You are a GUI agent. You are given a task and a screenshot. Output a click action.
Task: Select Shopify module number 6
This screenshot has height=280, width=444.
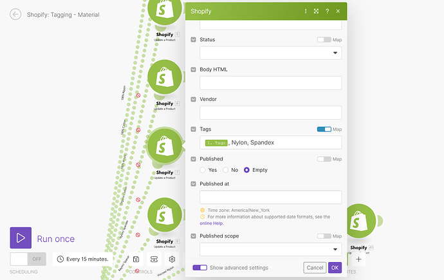165,77
